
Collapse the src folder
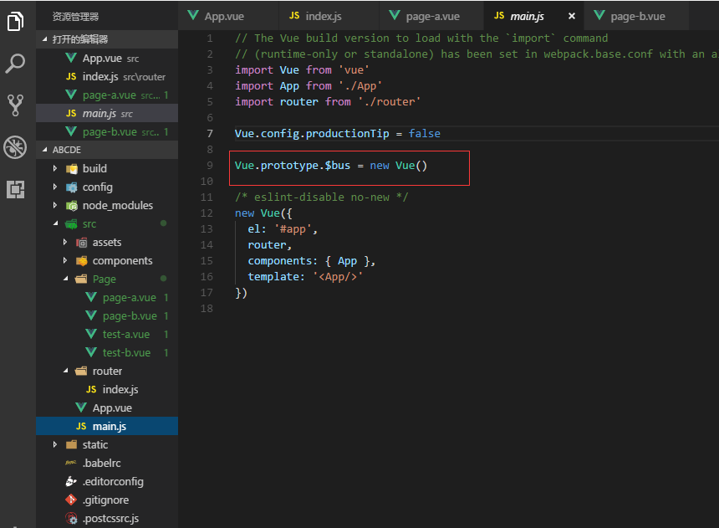click(89, 223)
